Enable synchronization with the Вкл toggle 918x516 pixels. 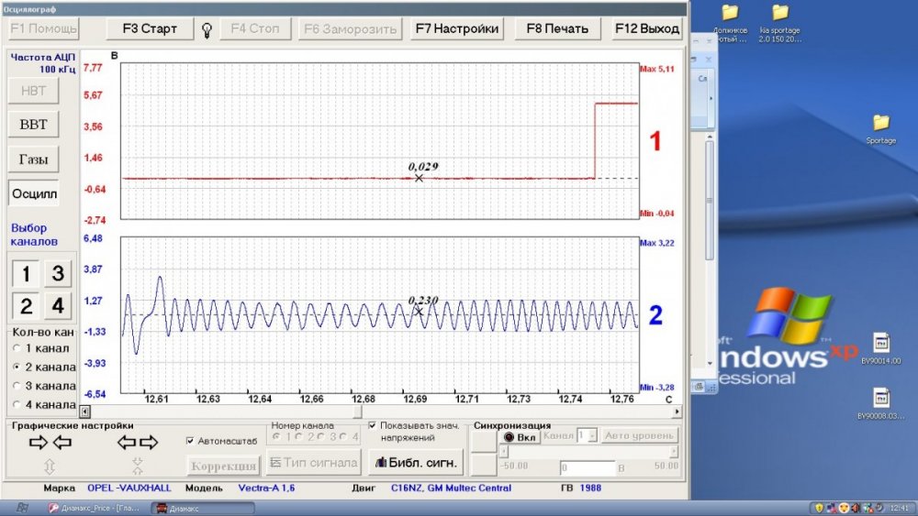pos(521,436)
